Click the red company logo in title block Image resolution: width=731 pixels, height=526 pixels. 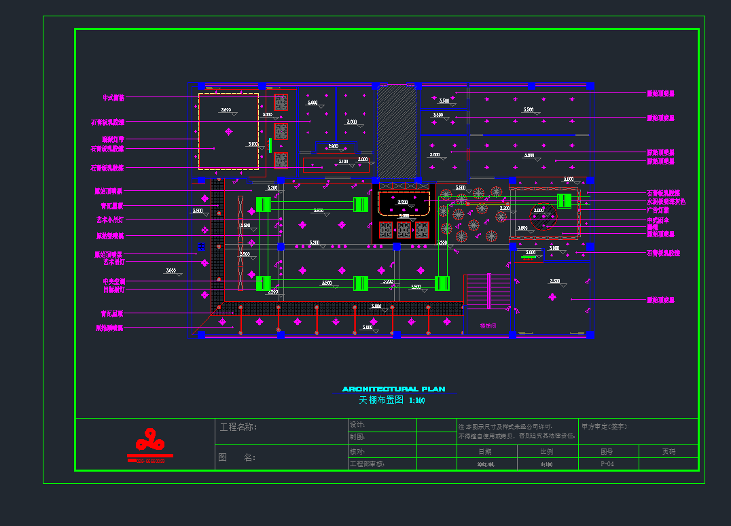[149, 445]
